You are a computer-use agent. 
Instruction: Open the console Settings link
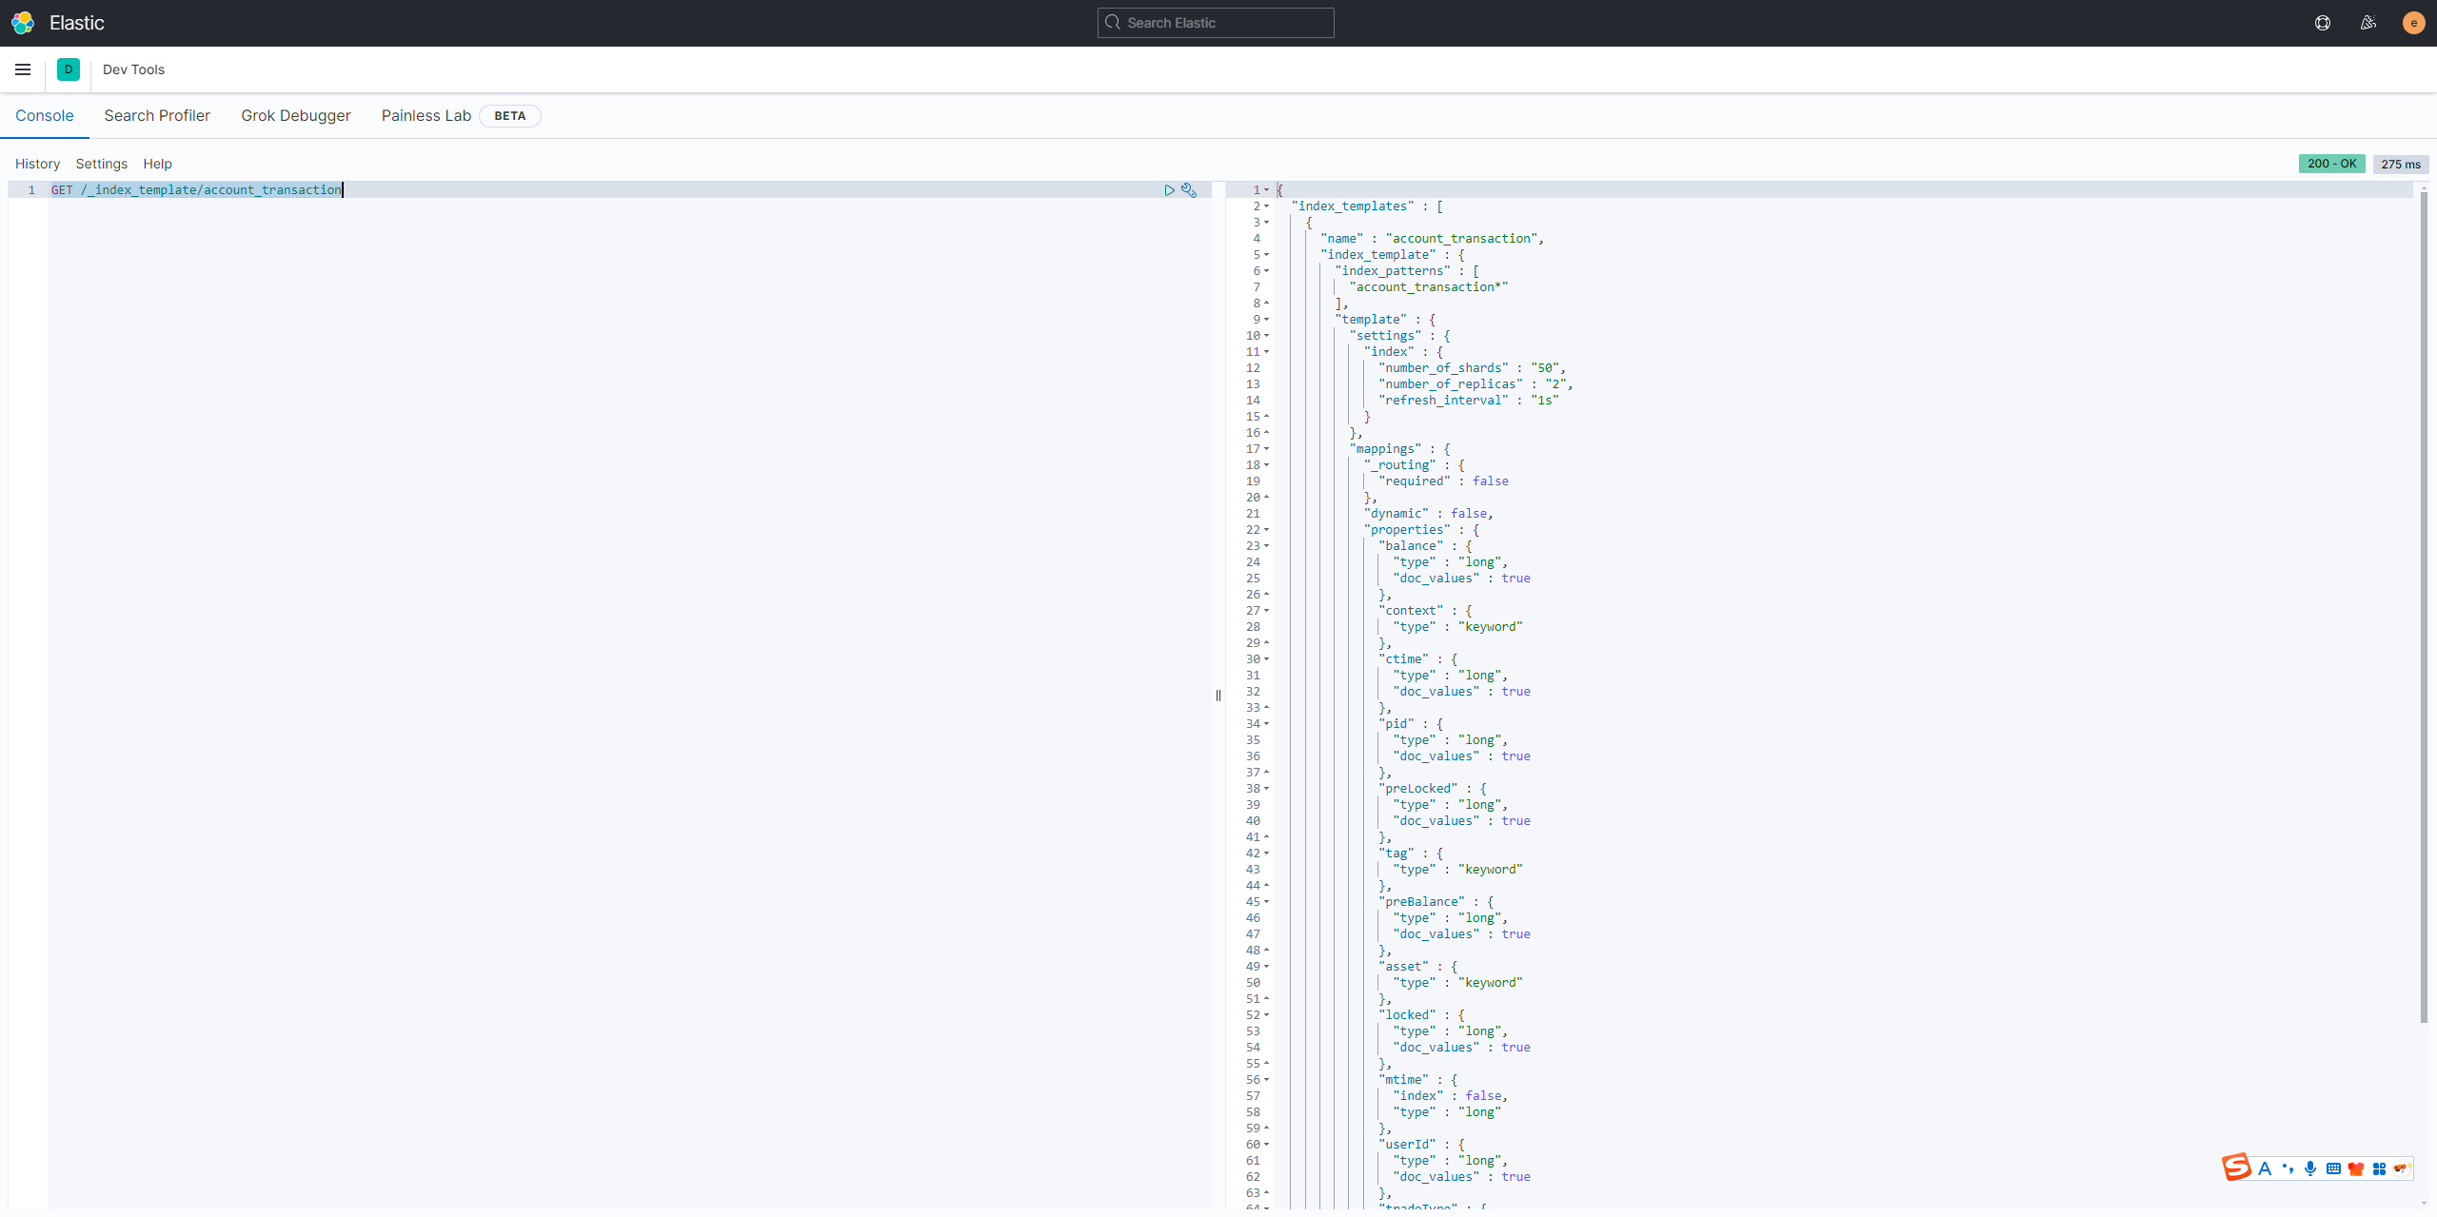click(101, 164)
